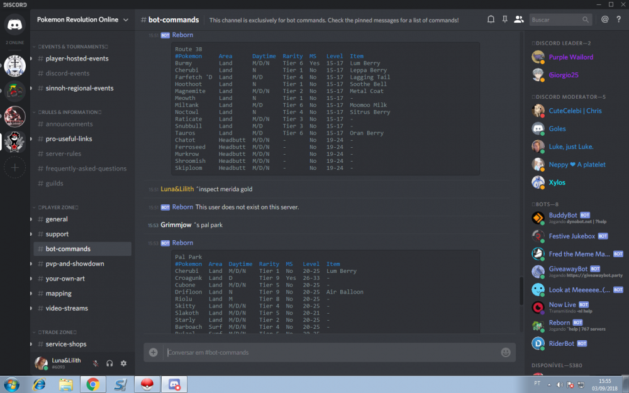This screenshot has width=629, height=393.
Task: Switch to the pro-useful-links channel
Action: (x=82, y=139)
